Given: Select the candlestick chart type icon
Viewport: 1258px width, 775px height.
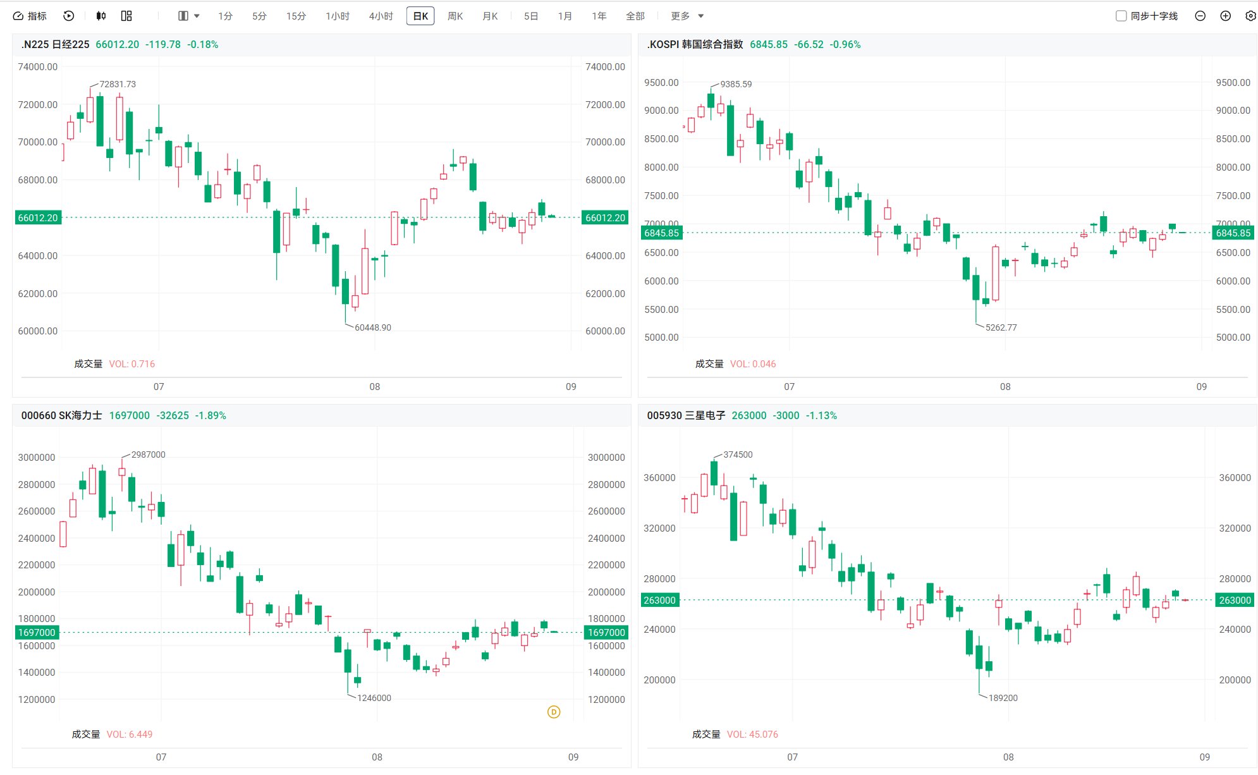Looking at the screenshot, I should 101,16.
